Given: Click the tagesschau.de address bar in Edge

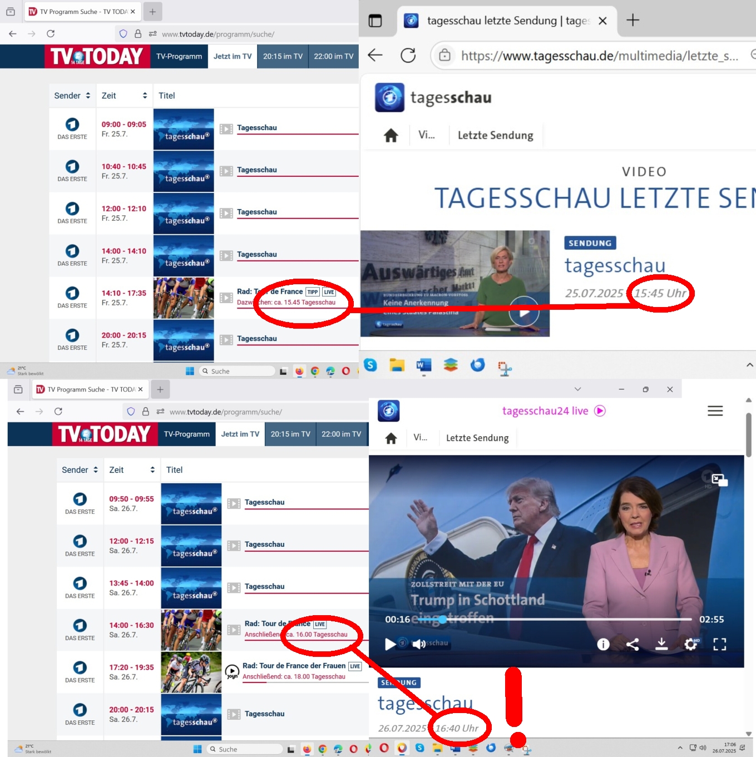Looking at the screenshot, I should pyautogui.click(x=599, y=56).
